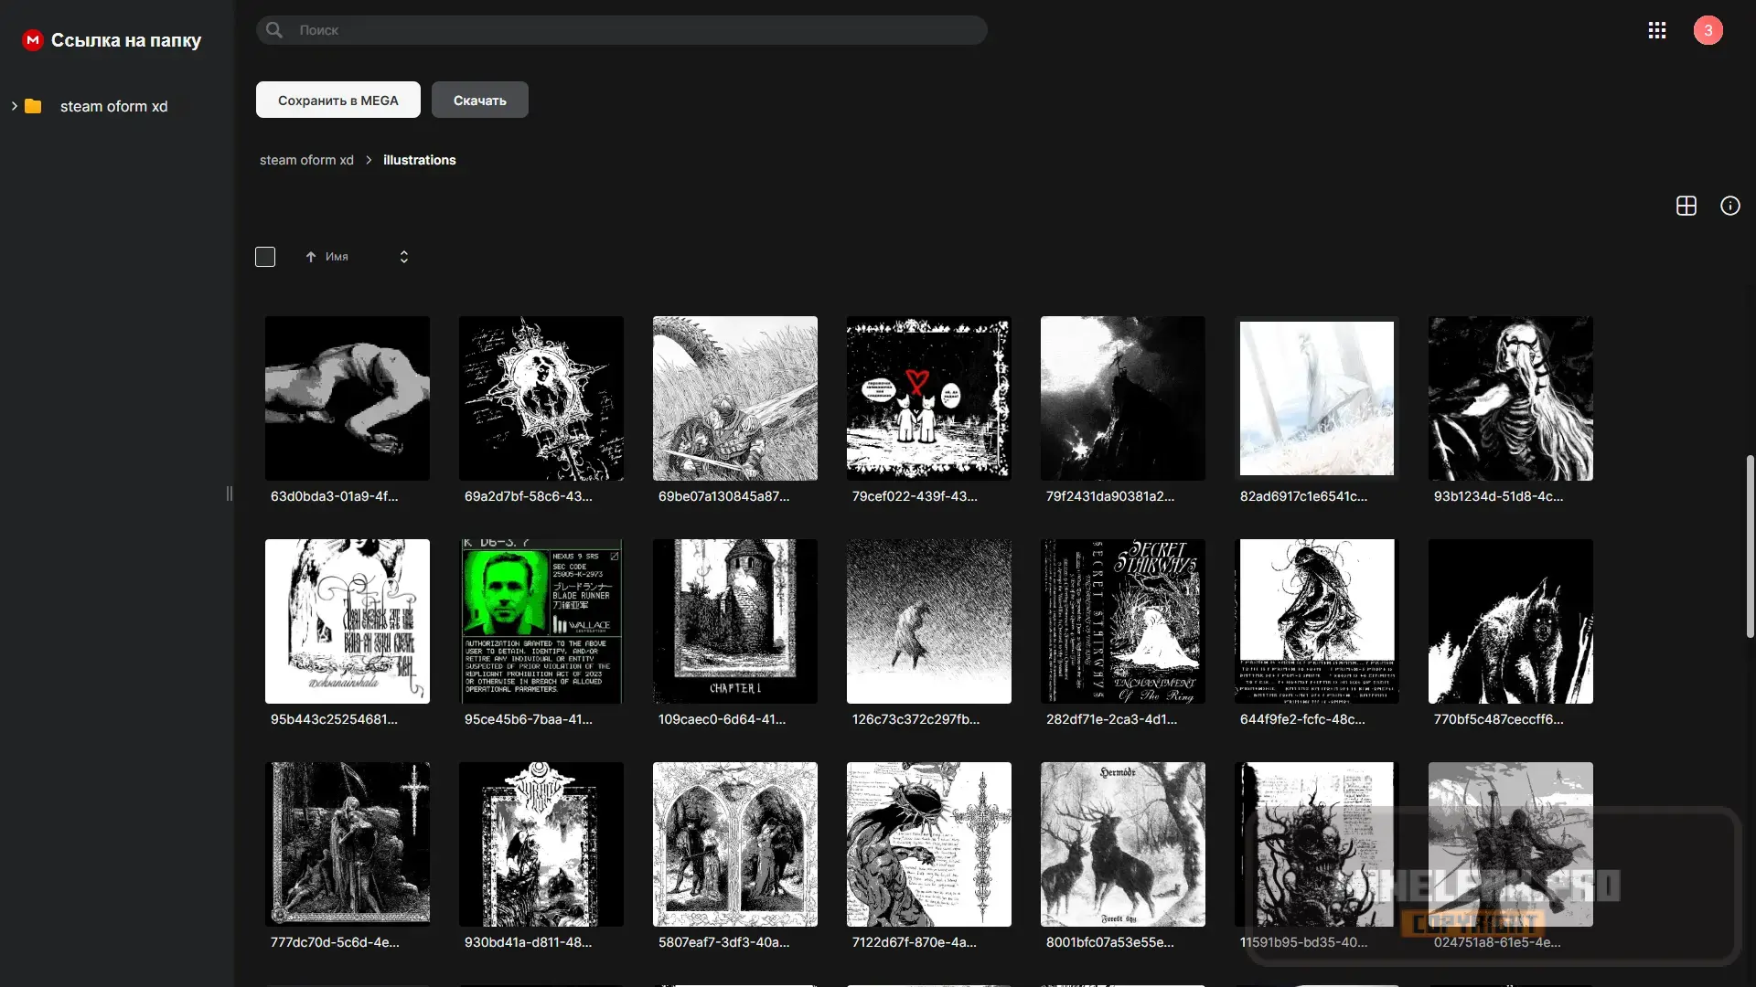
Task: Open thumbnail 63d0bda3-01a9-4f...
Action: (348, 398)
